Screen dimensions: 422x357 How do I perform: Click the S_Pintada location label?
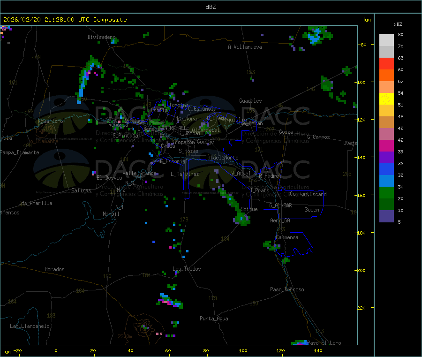[x=125, y=136]
